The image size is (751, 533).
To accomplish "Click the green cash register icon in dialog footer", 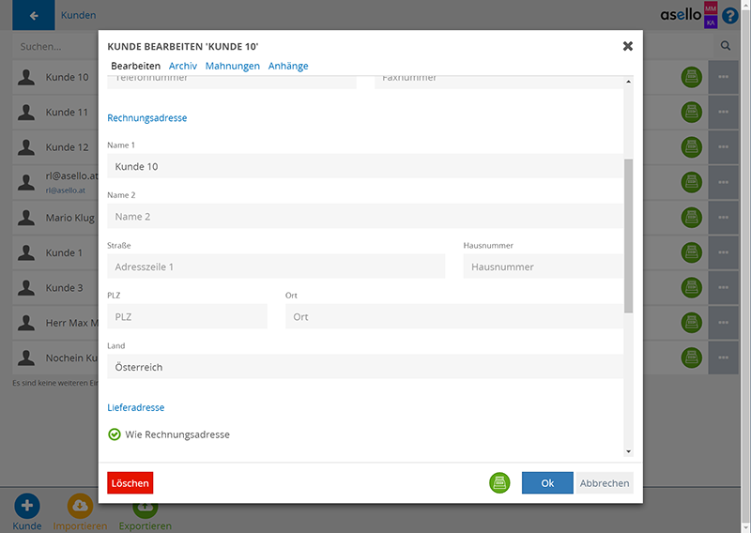I will (x=499, y=482).
